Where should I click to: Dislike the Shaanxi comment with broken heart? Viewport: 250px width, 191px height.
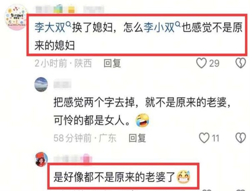[240, 63]
